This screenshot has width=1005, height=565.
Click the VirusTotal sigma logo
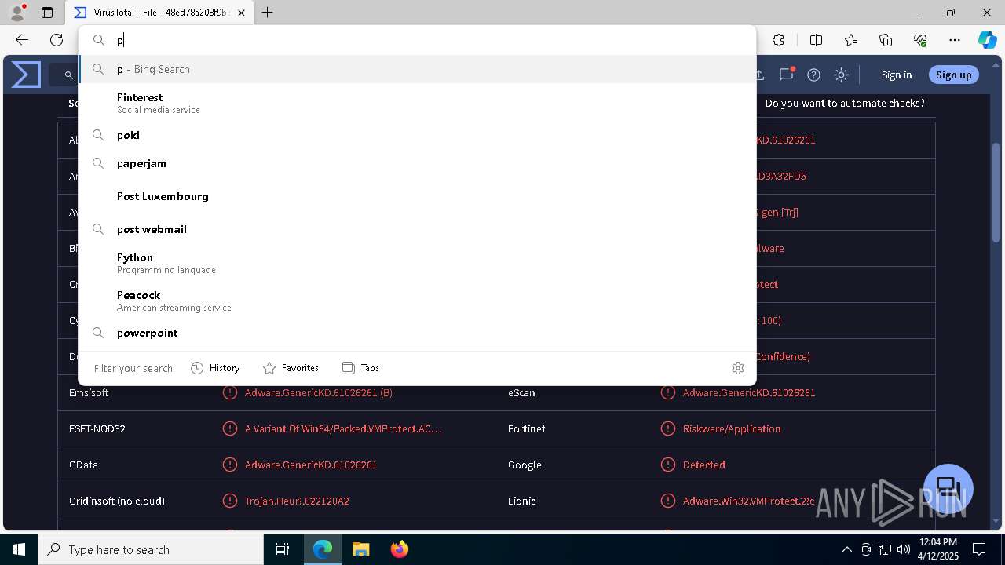point(26,75)
